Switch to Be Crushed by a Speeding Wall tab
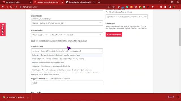 pos(80,2)
